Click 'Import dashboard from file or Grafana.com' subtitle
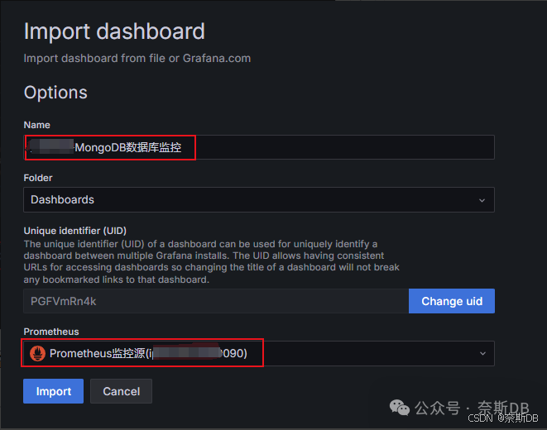The width and height of the screenshot is (547, 430). pos(137,58)
